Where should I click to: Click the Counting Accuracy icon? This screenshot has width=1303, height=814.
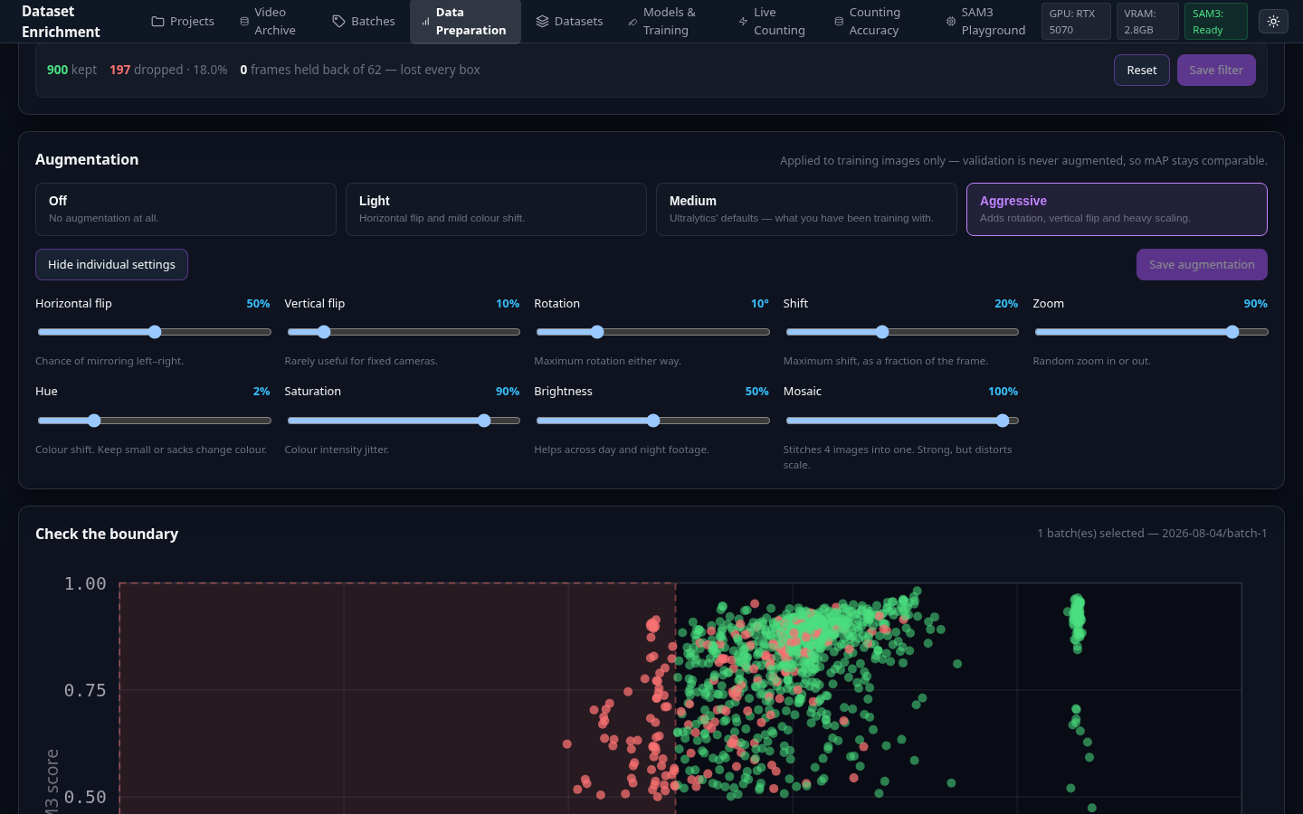coord(839,21)
